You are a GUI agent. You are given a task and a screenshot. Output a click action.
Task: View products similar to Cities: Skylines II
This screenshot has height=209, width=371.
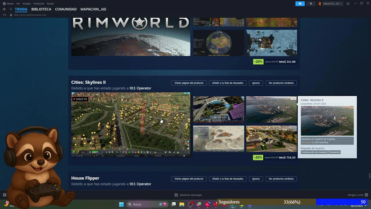[281, 83]
